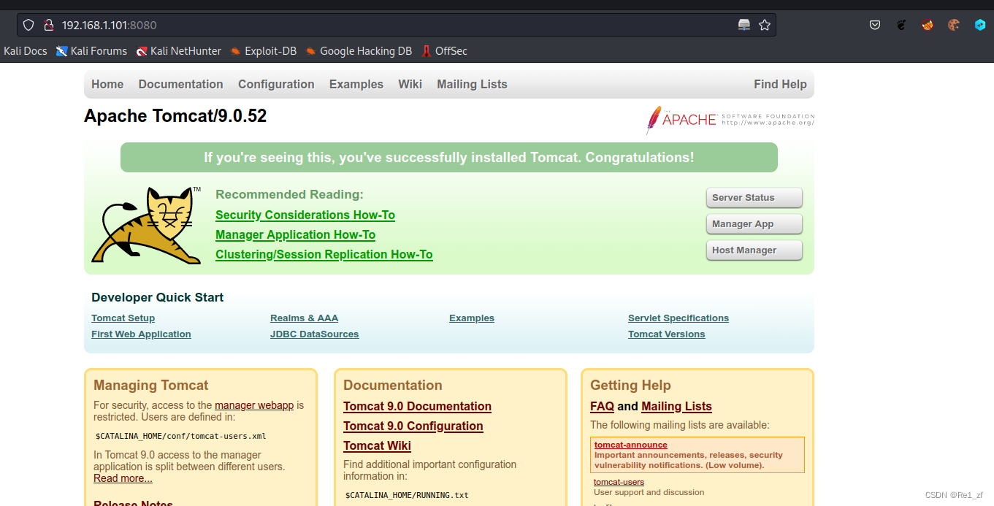Click the $CATALINA_HOME/RUNNING.txt path text
This screenshot has width=994, height=506.
[x=407, y=496]
